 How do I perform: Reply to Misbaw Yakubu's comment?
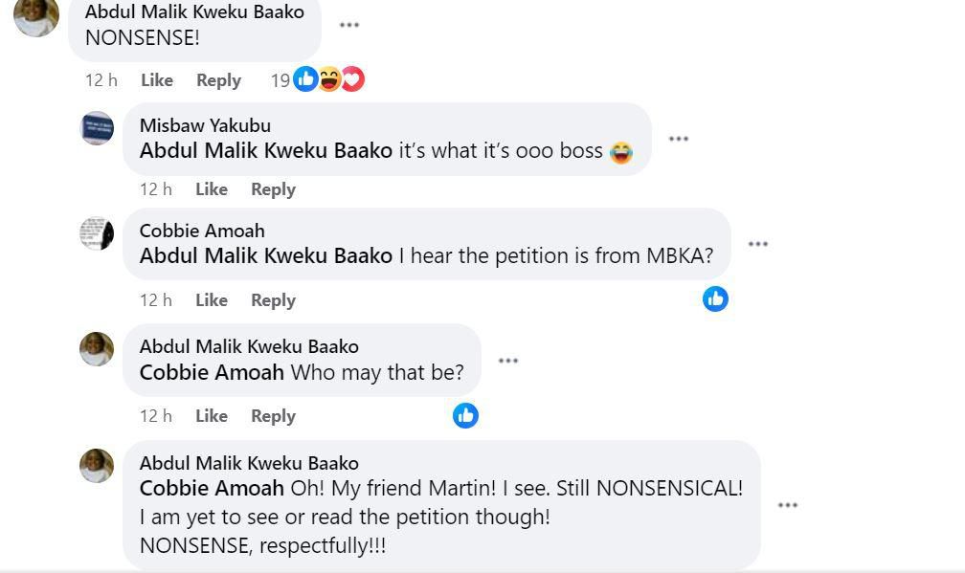(273, 189)
